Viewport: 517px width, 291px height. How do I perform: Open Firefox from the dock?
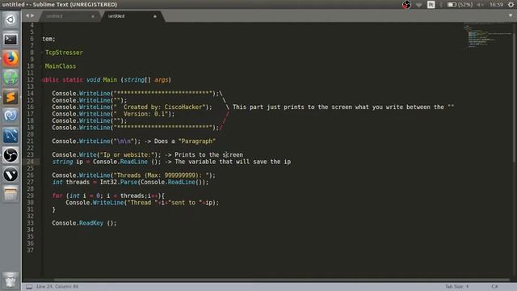tap(11, 59)
